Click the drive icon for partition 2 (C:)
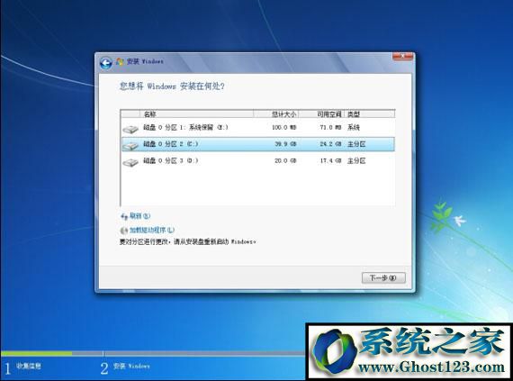The image size is (513, 381). [130, 146]
